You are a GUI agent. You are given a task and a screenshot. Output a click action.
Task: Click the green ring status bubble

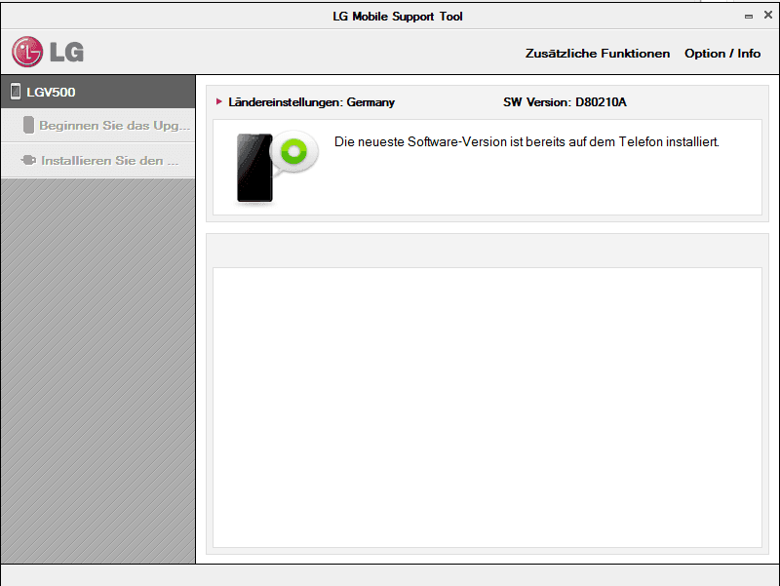[x=294, y=152]
